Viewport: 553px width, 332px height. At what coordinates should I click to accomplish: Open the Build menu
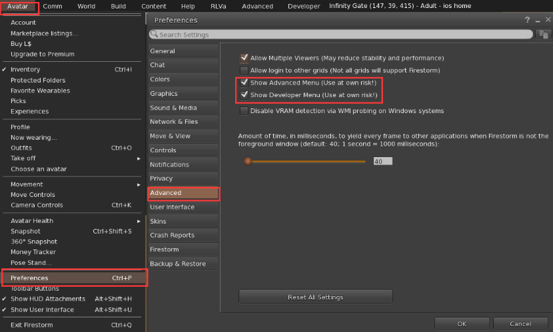point(118,7)
